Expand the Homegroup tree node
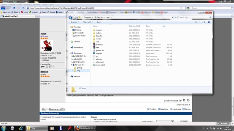 pyautogui.click(x=70, y=47)
